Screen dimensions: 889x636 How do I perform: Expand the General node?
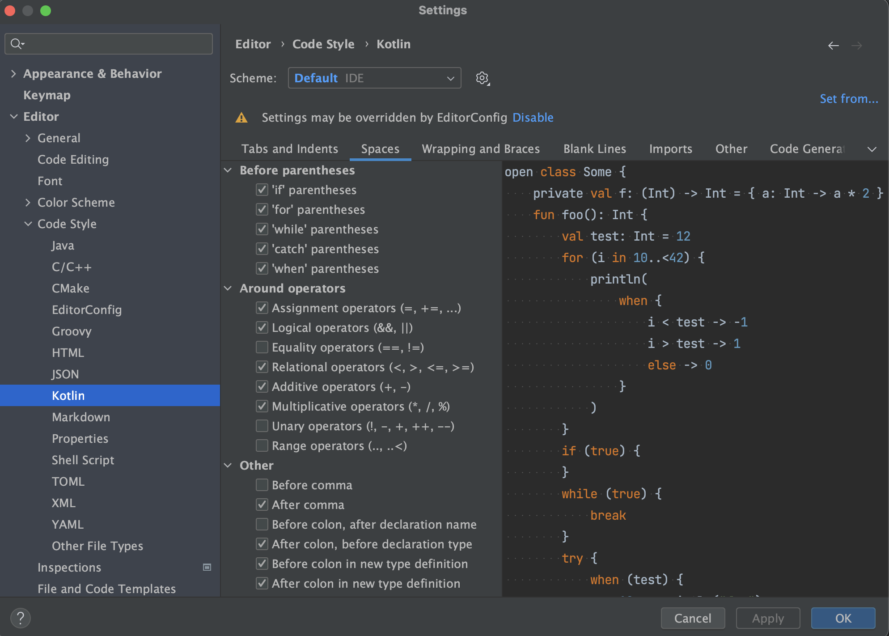click(x=28, y=138)
